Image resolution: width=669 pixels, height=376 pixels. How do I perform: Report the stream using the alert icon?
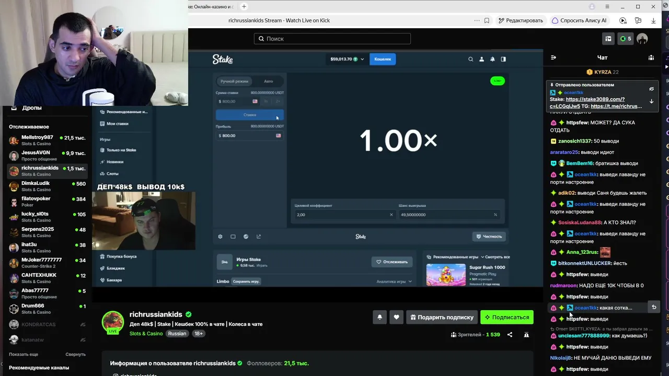(526, 335)
